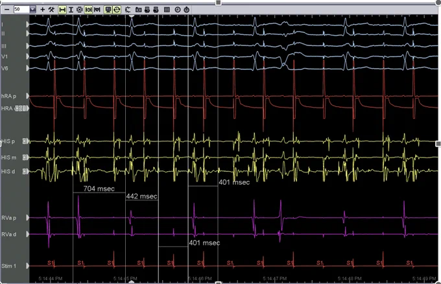
Task: Click the clock icon in toolbar
Action: (178, 10)
